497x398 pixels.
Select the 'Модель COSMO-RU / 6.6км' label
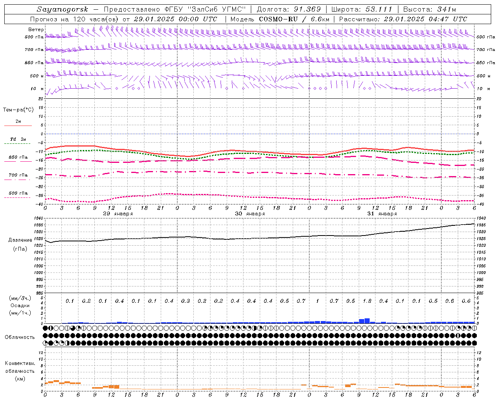point(280,19)
